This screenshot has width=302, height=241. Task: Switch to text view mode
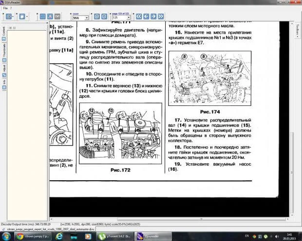[57, 16]
